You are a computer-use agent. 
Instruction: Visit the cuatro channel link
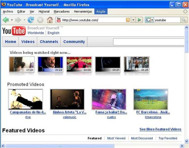click(x=111, y=117)
